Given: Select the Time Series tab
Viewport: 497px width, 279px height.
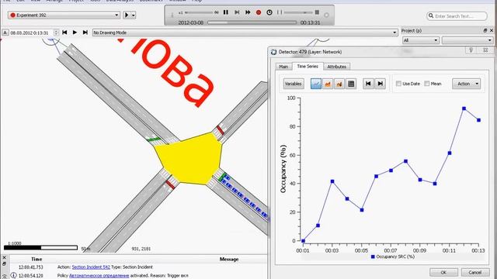Looking at the screenshot, I should (x=308, y=66).
